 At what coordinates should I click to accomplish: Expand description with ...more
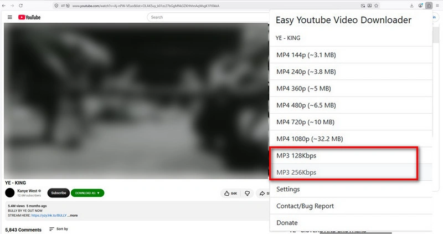[73, 215]
